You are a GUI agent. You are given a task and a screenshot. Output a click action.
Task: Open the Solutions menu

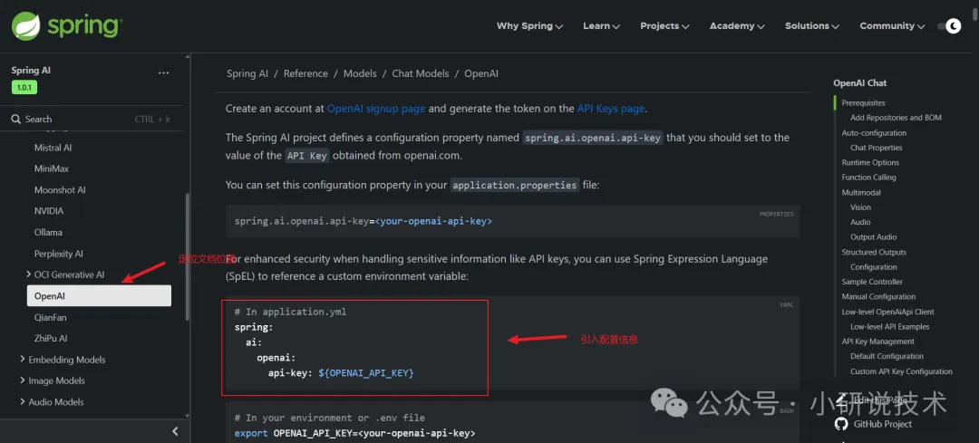(x=811, y=25)
